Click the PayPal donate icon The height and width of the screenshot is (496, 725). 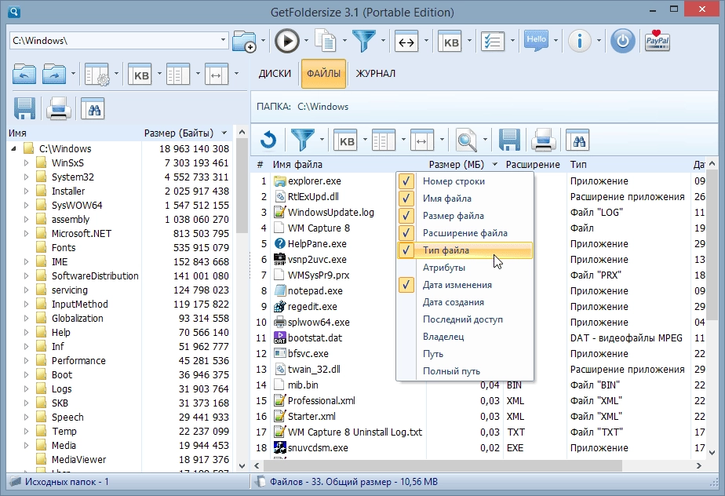pyautogui.click(x=658, y=41)
